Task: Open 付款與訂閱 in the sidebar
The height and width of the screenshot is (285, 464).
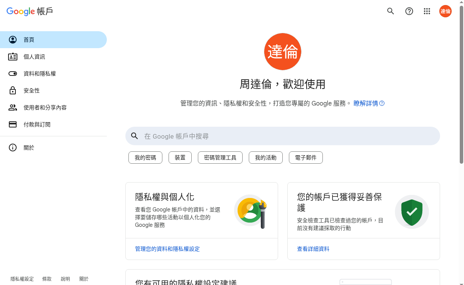Action: (53, 124)
